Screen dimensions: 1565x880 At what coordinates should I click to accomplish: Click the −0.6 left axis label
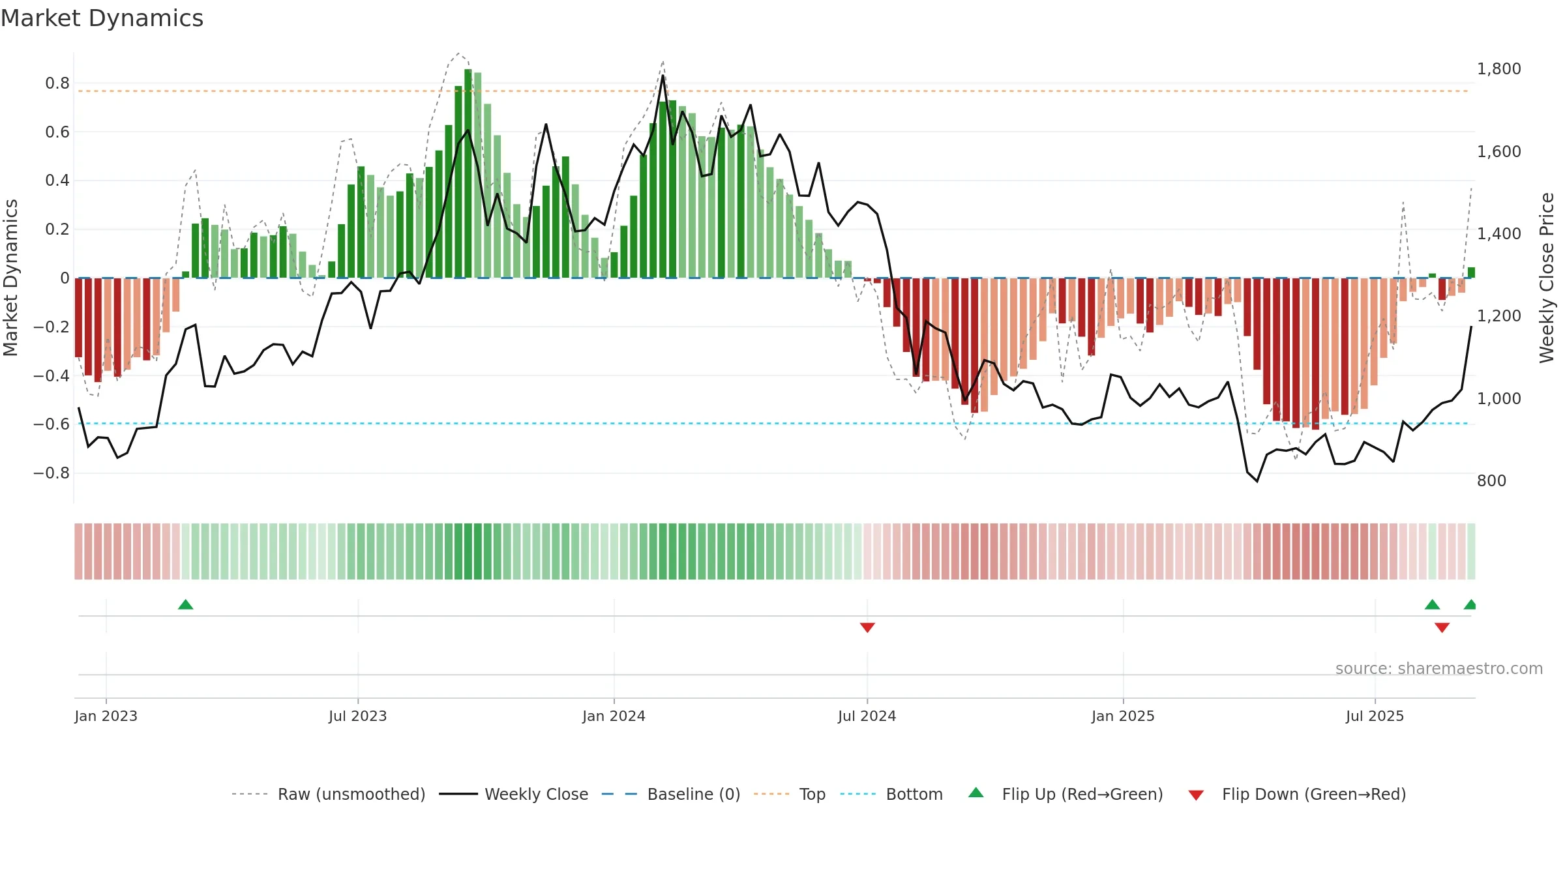(52, 424)
